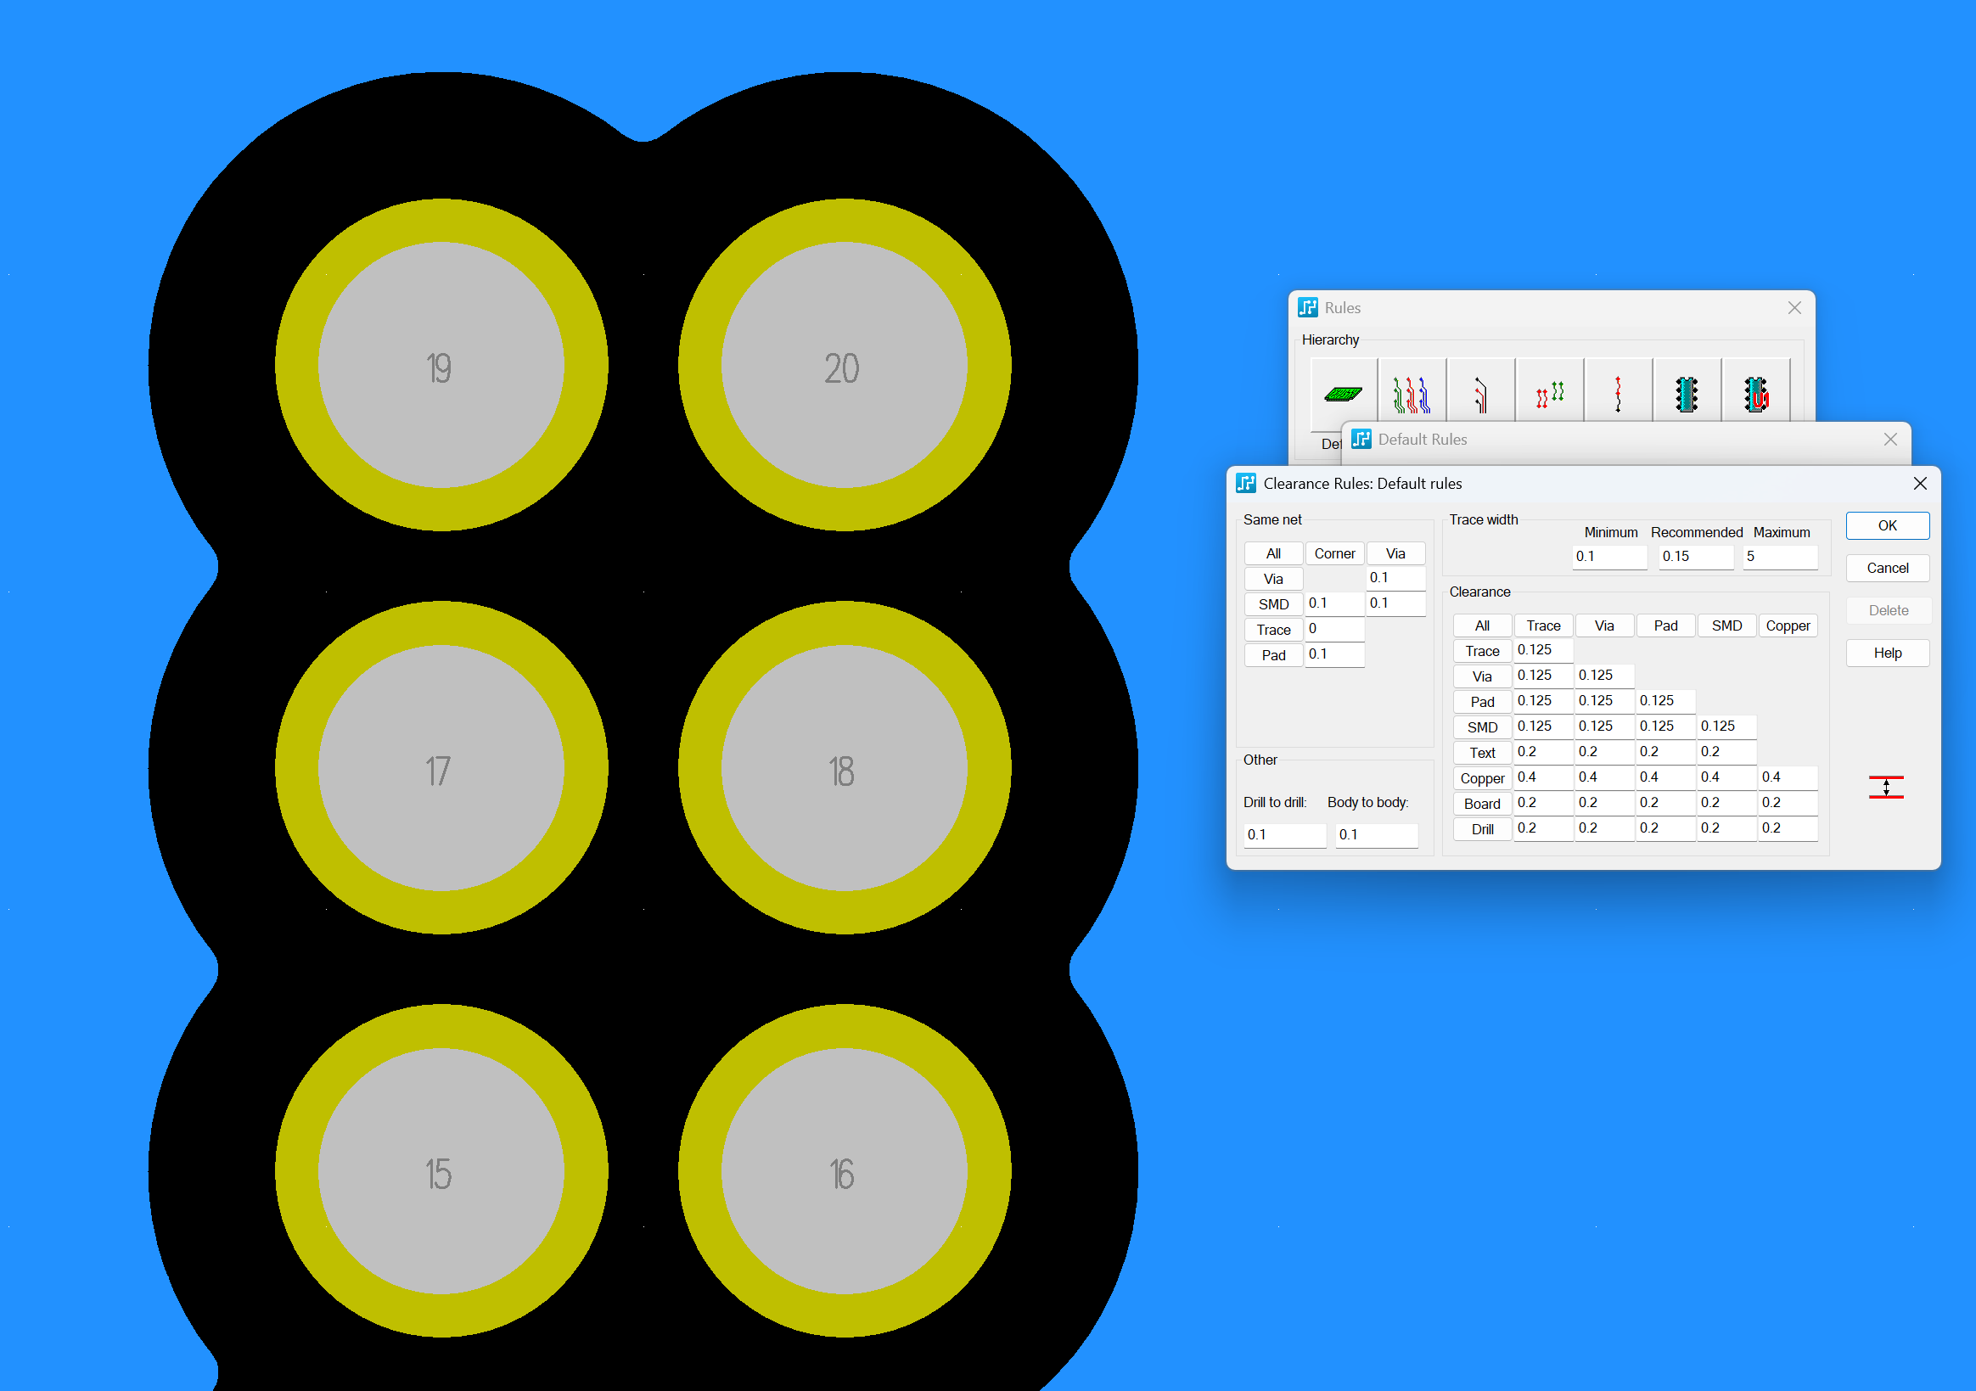Click the Same net All button
The height and width of the screenshot is (1391, 1976).
pos(1273,553)
